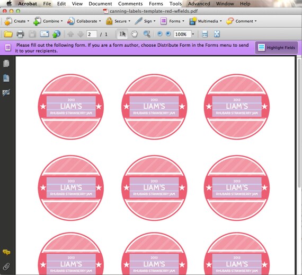
Task: Open the zoom percentage dropdown arrow
Action: click(x=193, y=35)
